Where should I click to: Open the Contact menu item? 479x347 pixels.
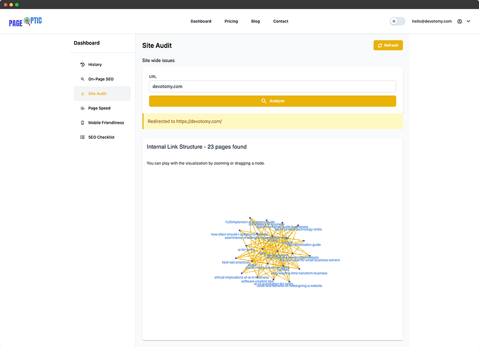(x=281, y=21)
